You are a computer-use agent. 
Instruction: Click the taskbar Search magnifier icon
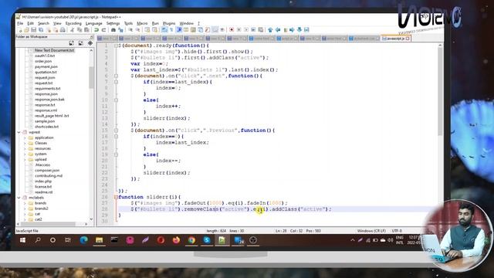pos(38,240)
